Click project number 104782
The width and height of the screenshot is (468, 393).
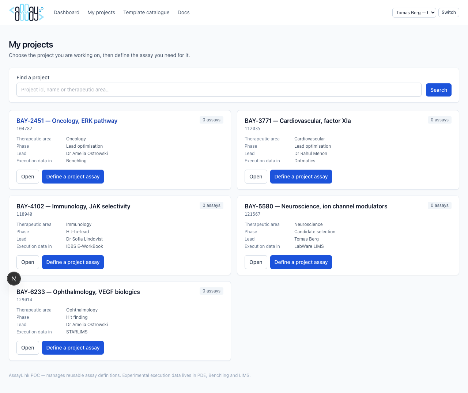(x=24, y=129)
